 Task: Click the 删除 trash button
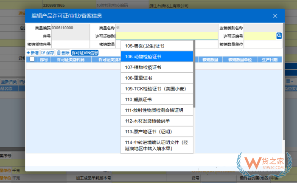[x=63, y=53]
